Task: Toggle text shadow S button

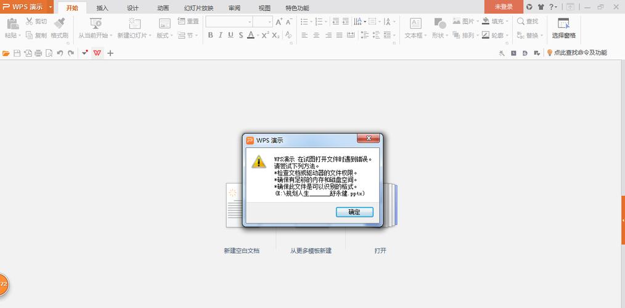Action: click(241, 35)
